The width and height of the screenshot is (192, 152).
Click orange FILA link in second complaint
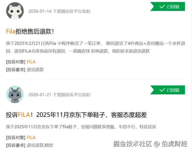tap(31, 137)
